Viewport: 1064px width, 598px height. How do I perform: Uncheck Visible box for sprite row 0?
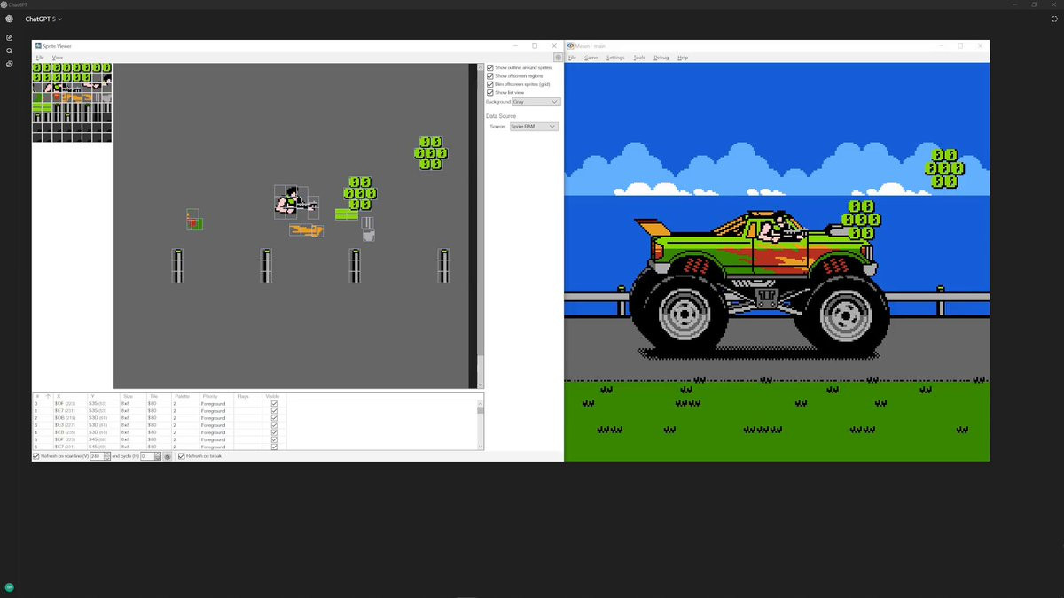click(274, 404)
